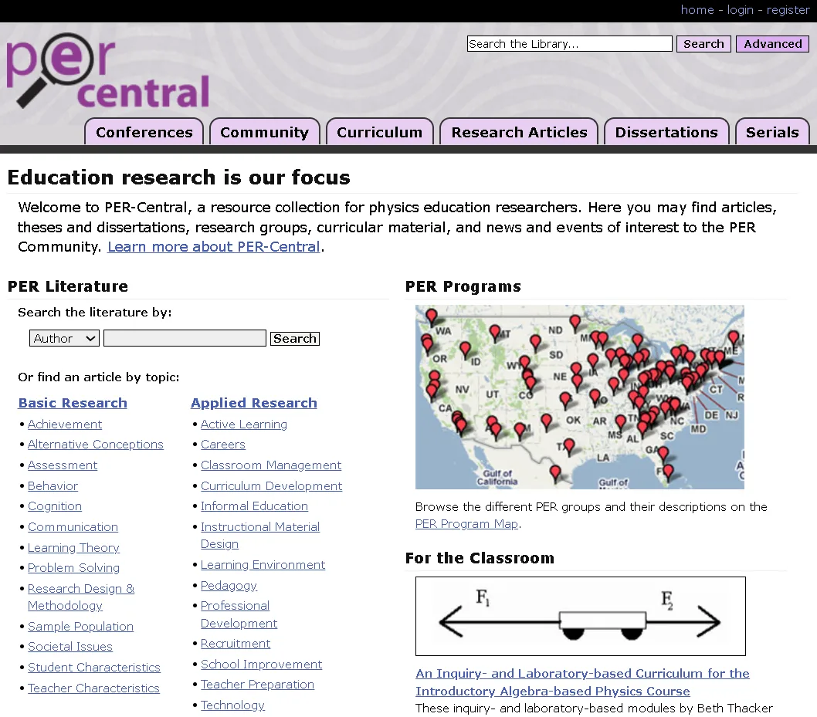Switch to the Research Articles tab
Image resolution: width=817 pixels, height=717 pixels.
(x=518, y=132)
